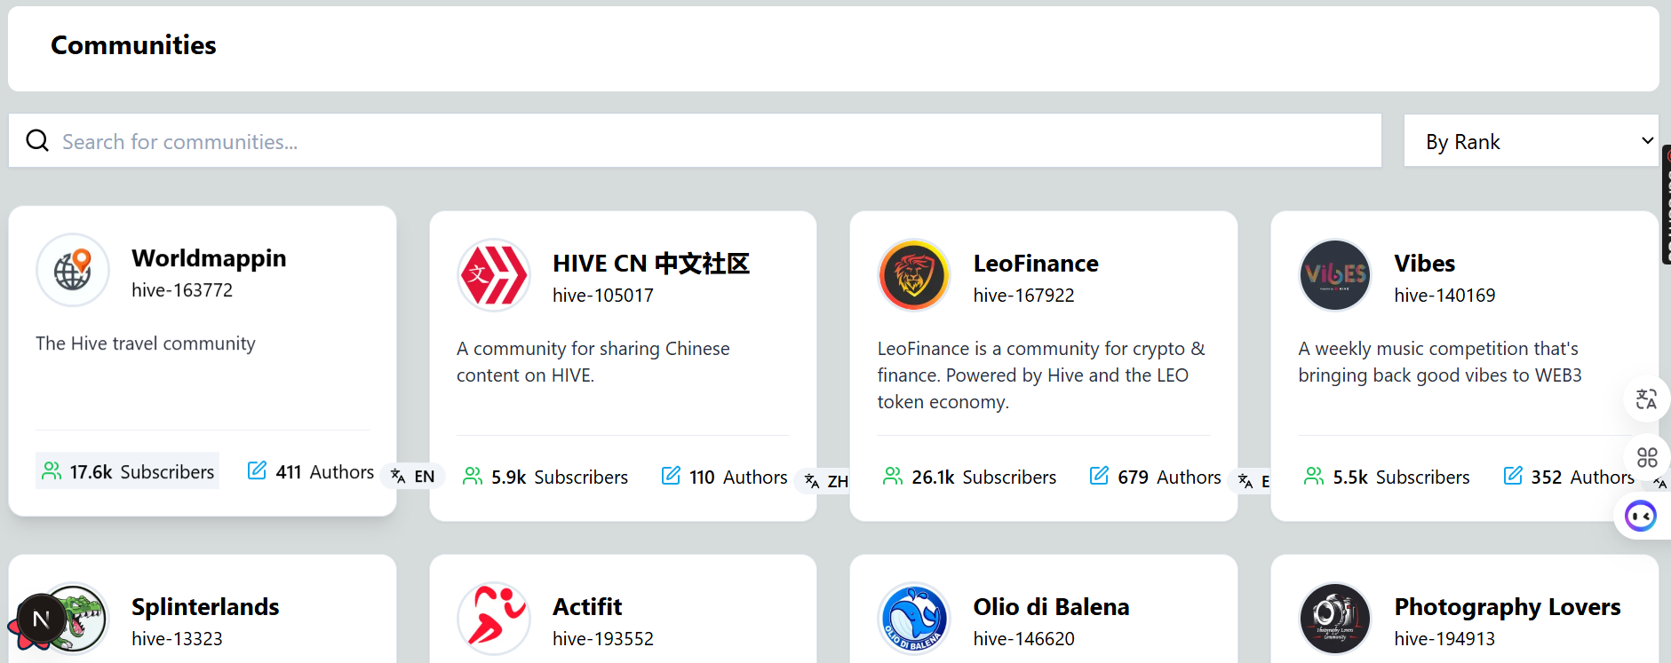
Task: Click 411 Authors on Worldmappin card
Action: click(311, 471)
